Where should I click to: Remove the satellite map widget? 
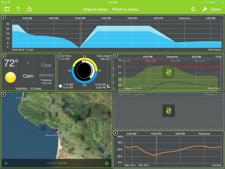(x=4, y=95)
